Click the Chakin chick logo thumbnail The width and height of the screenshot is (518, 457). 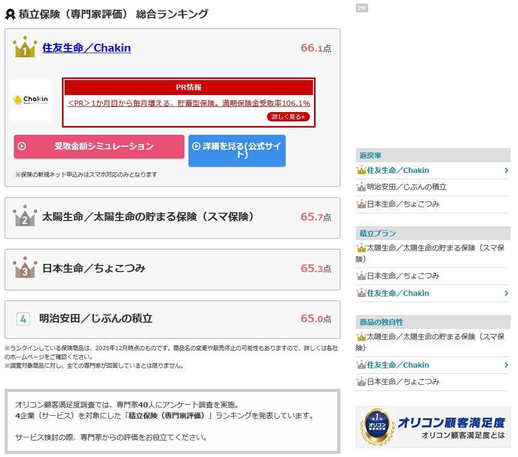(31, 100)
